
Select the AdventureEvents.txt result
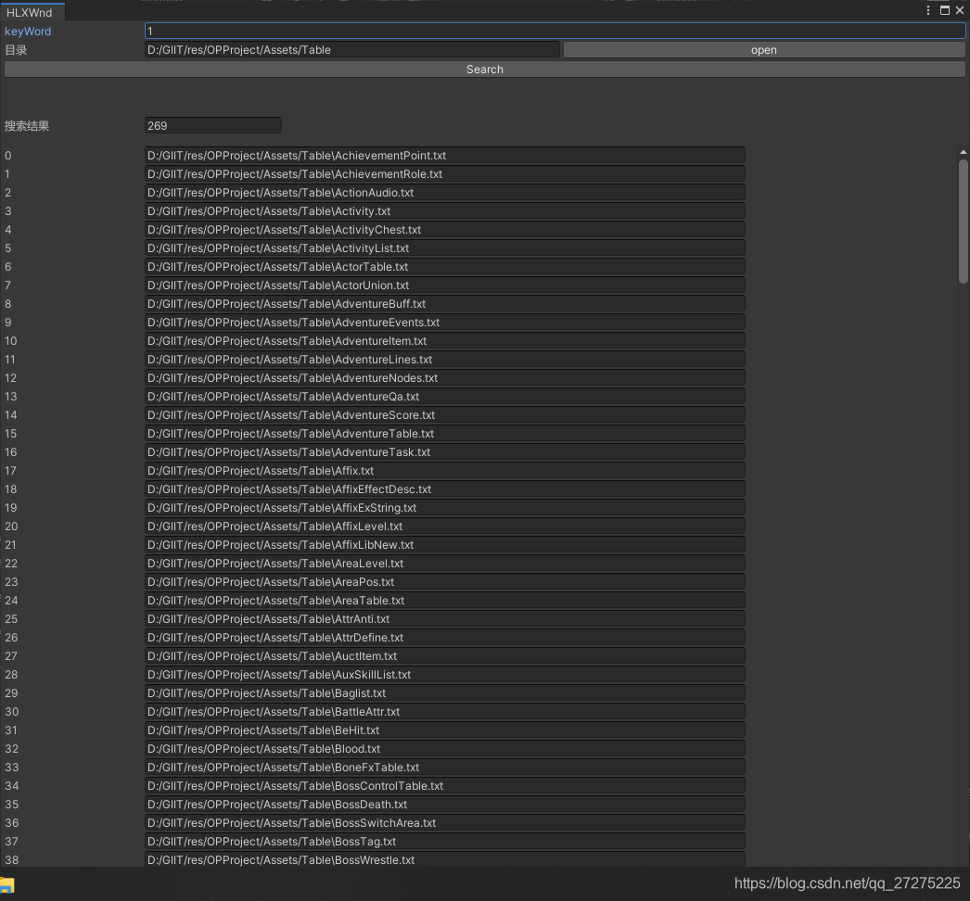445,323
